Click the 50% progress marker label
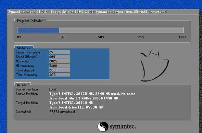 pos(101,37)
